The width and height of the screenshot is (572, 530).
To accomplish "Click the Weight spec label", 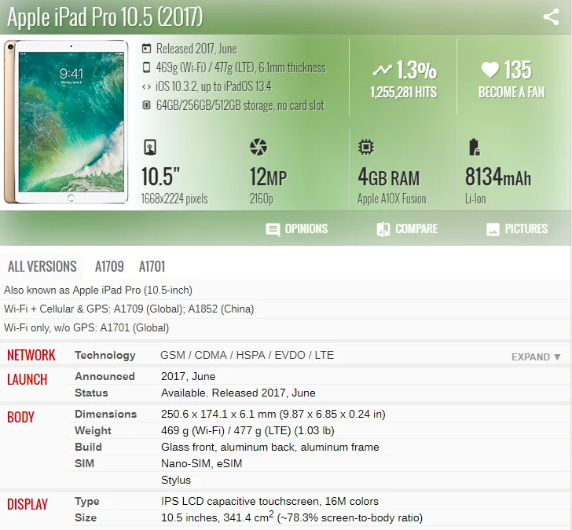I will coord(93,430).
